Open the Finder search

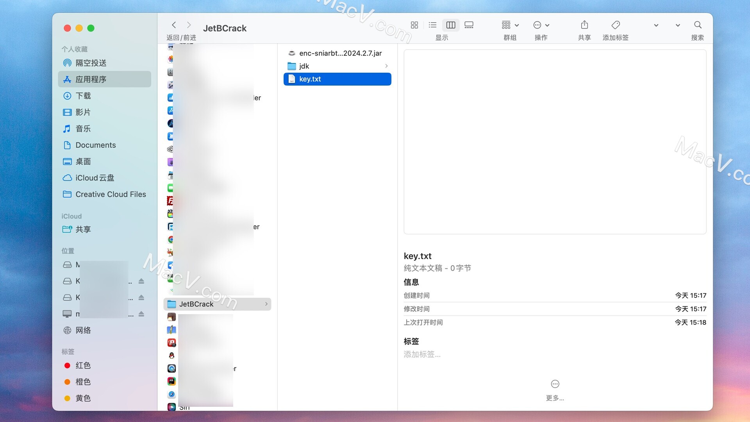(698, 25)
